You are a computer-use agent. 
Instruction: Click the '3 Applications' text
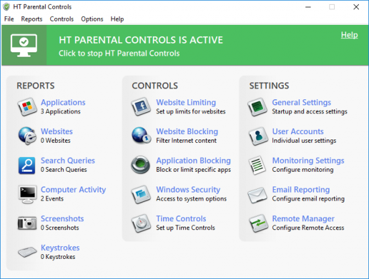click(60, 111)
